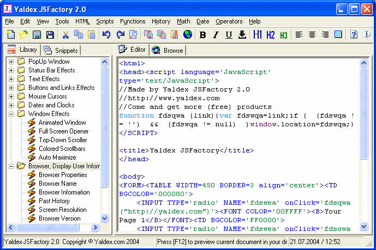Select Full Screen Opener script

pos(63,131)
